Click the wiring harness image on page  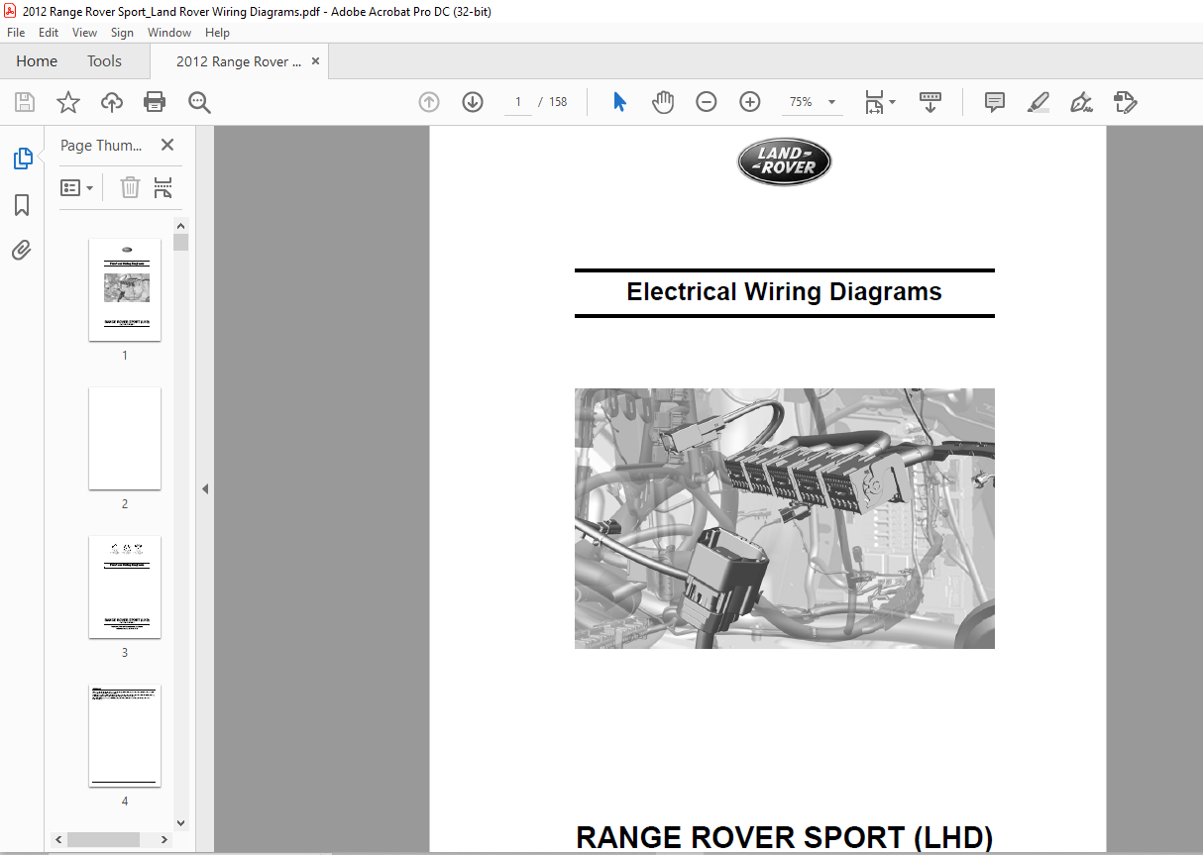click(x=785, y=518)
